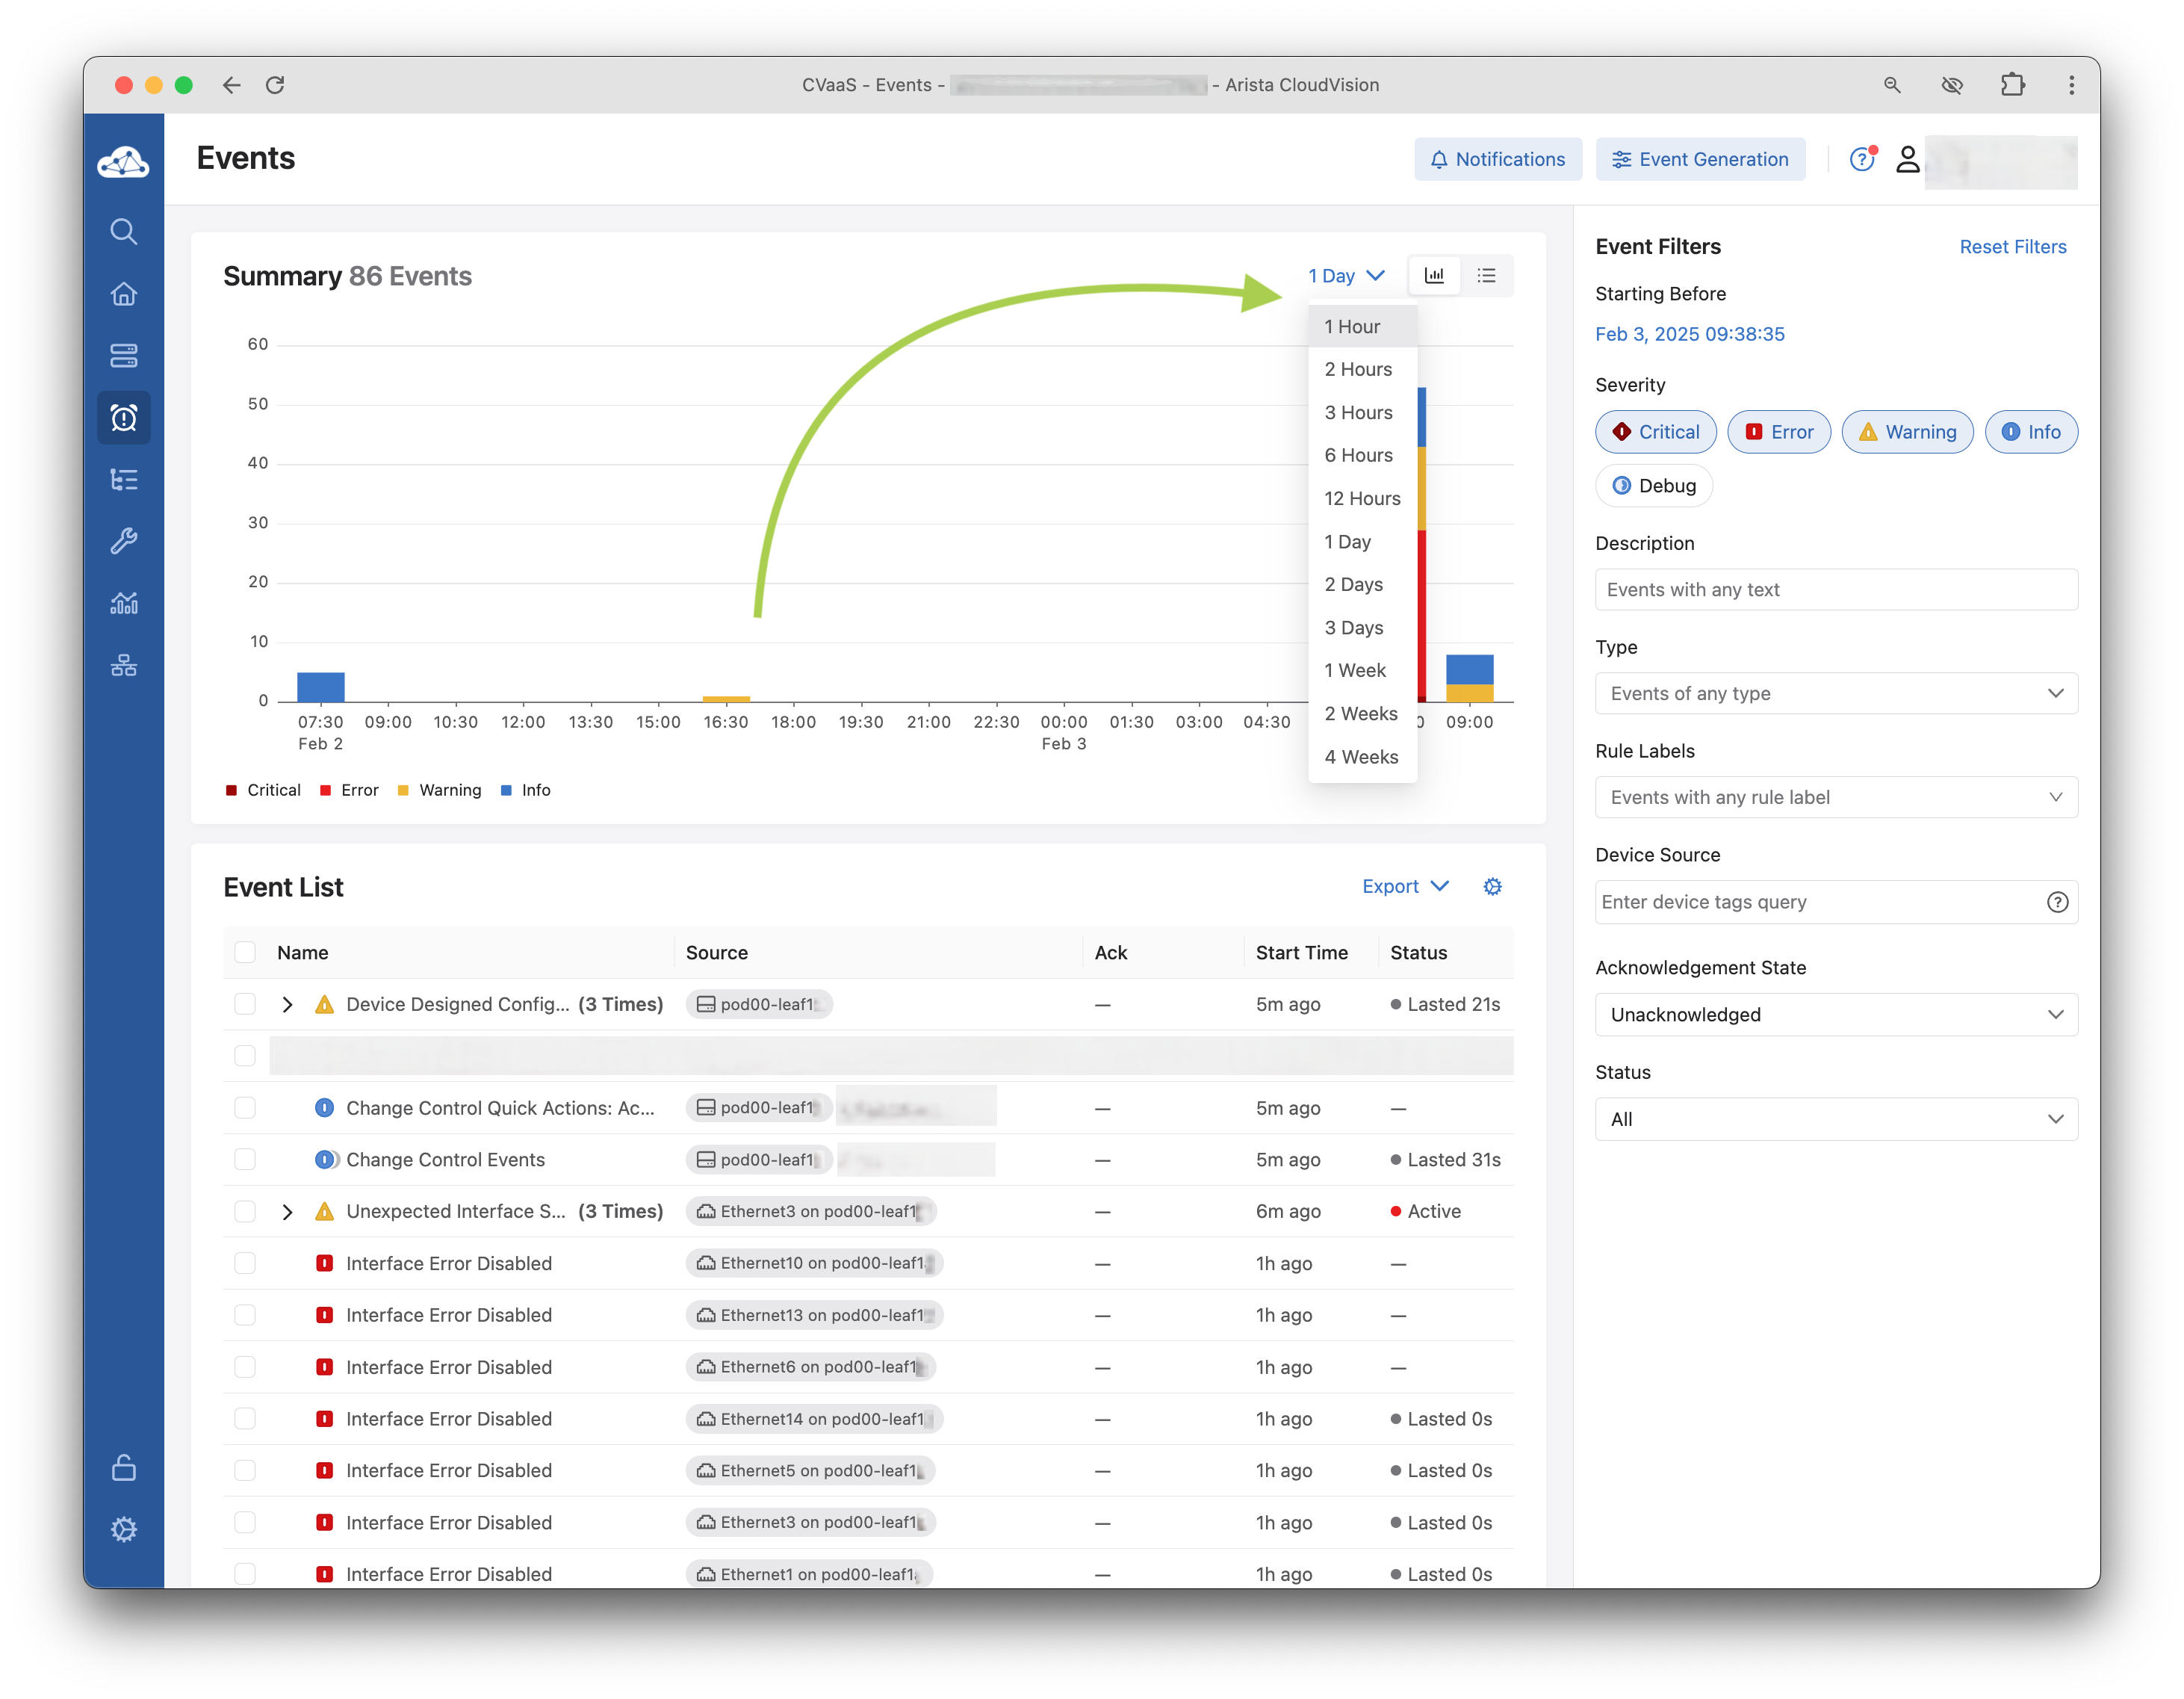Switch summary to list view icon

click(1486, 276)
